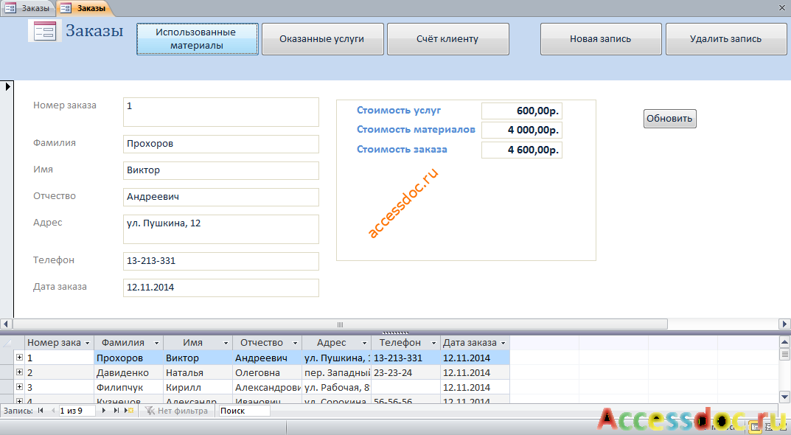Open the Телефон column filter dropdown
The image size is (791, 435).
[x=433, y=343]
